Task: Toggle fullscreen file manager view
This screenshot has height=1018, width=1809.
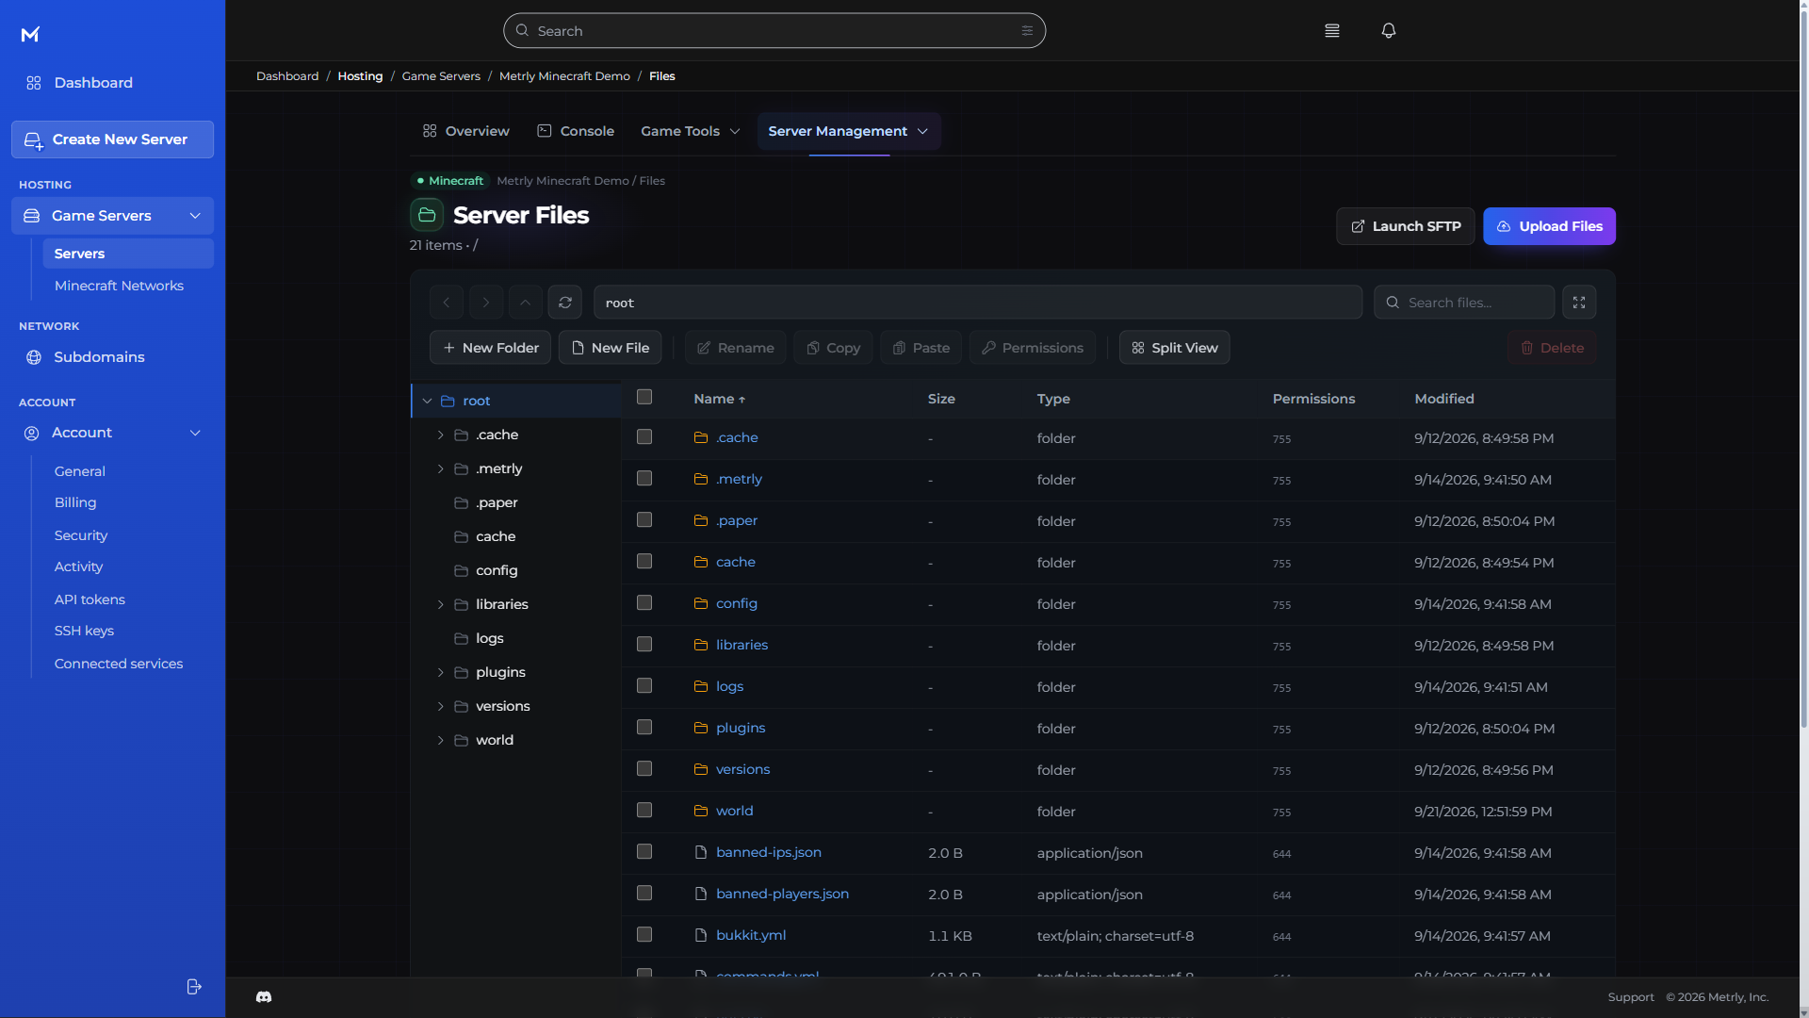Action: (1579, 303)
